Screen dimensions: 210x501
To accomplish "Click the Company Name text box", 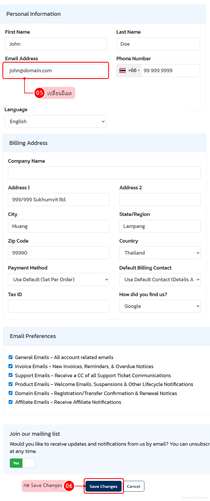I will tap(104, 173).
